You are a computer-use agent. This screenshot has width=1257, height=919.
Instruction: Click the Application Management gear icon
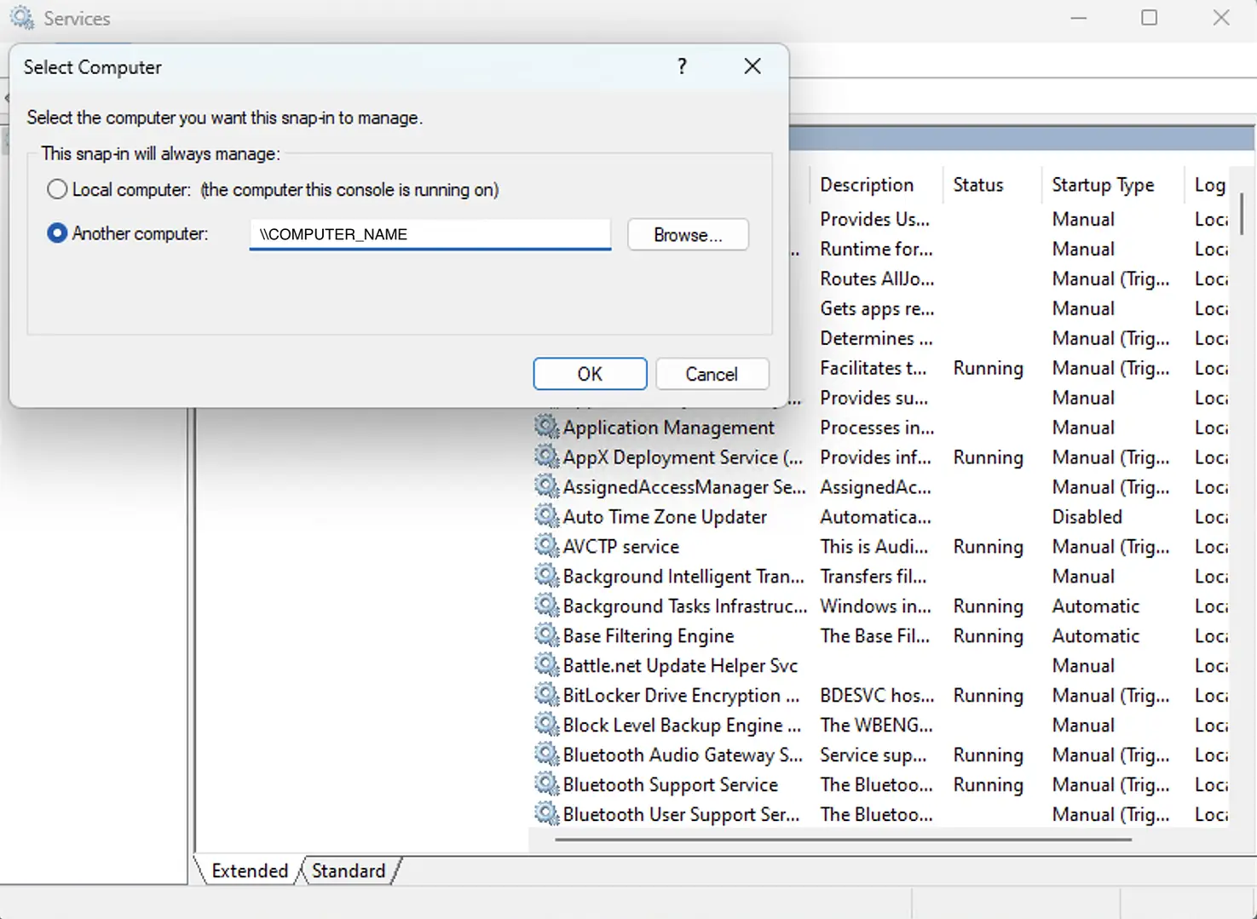point(546,427)
